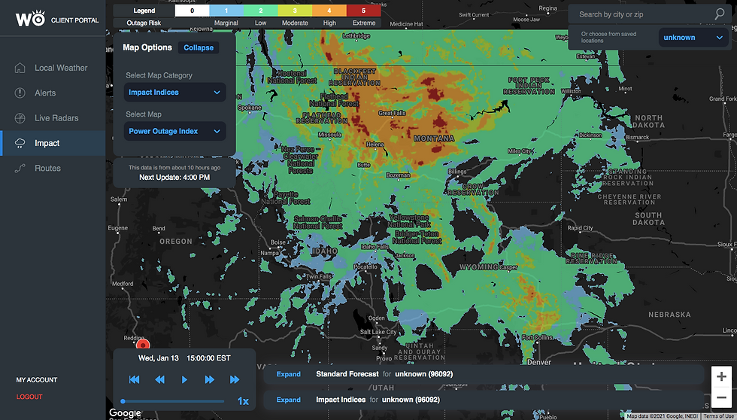This screenshot has width=737, height=420.
Task: Click the Next Update: 4:00 PM text
Action: click(174, 178)
